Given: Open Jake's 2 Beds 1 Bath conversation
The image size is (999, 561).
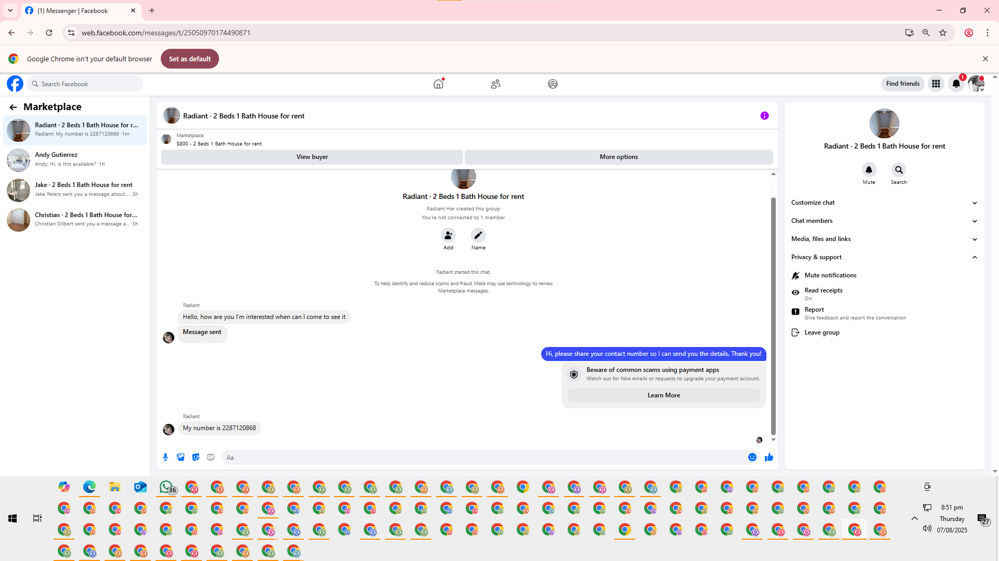Looking at the screenshot, I should coord(75,190).
